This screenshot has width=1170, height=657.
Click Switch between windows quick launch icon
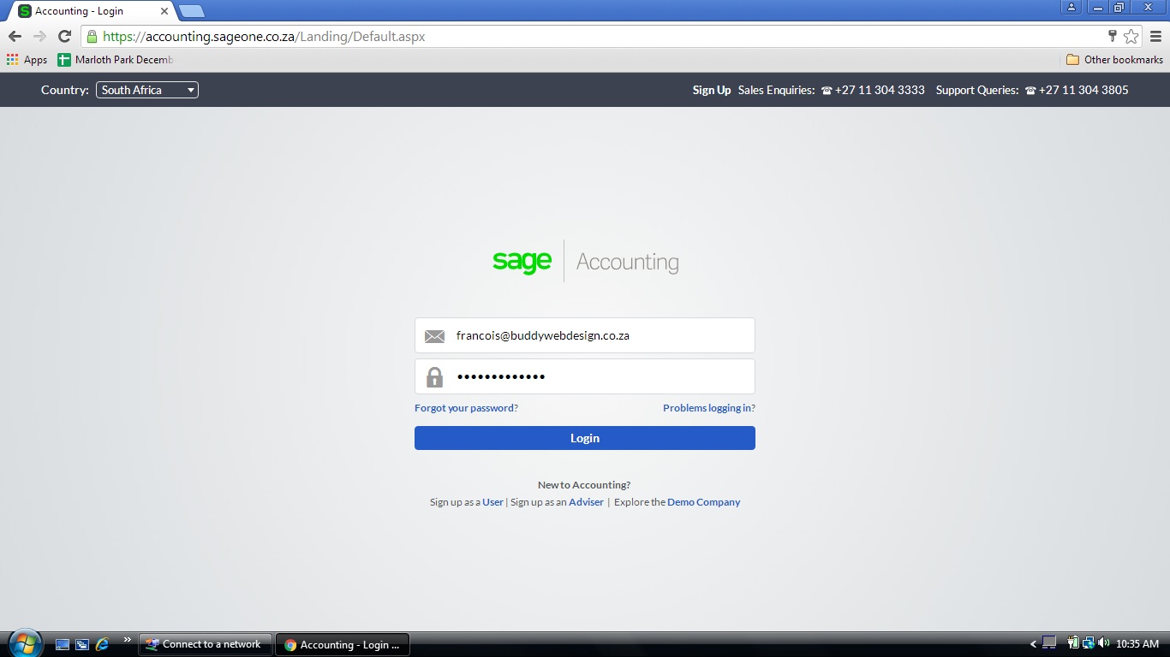[x=82, y=644]
